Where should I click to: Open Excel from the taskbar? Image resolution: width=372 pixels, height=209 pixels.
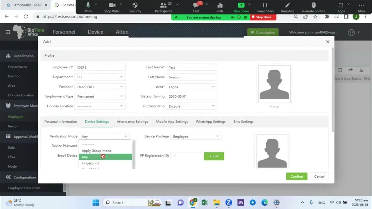pos(204,203)
